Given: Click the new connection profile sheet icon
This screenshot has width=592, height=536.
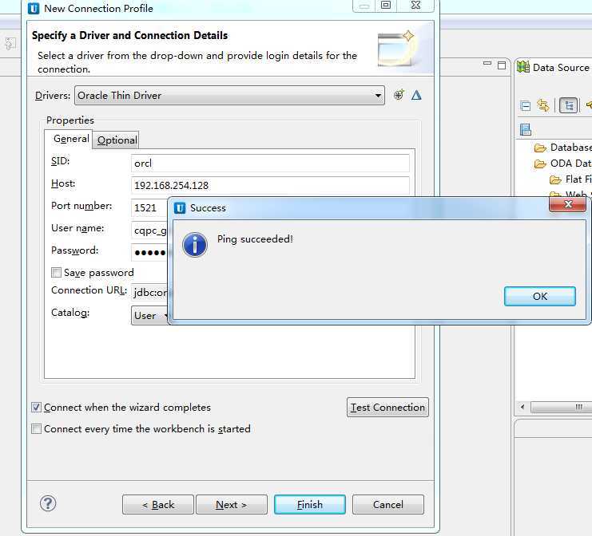Looking at the screenshot, I should coord(525,130).
